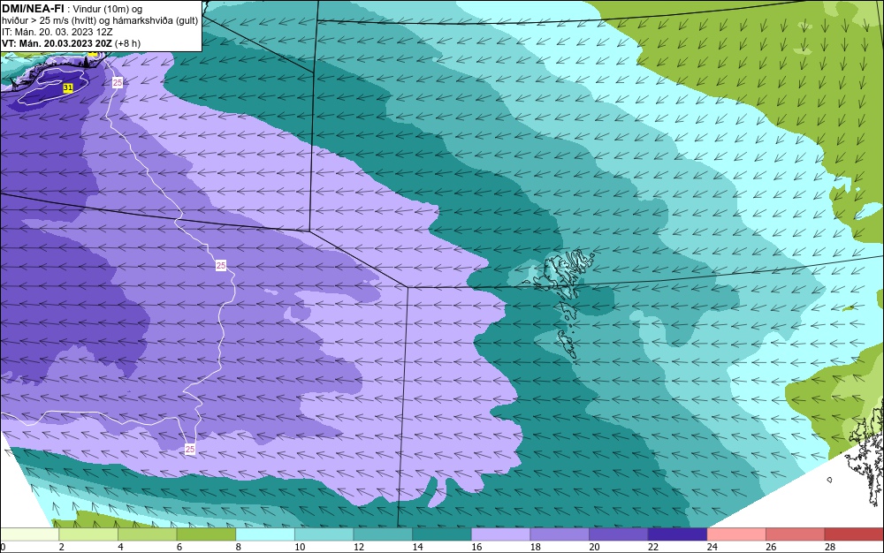Screen dimensions: 884x553
Task: Click the tiny isolated island outline near bottom-right coast
Action: (x=830, y=480)
